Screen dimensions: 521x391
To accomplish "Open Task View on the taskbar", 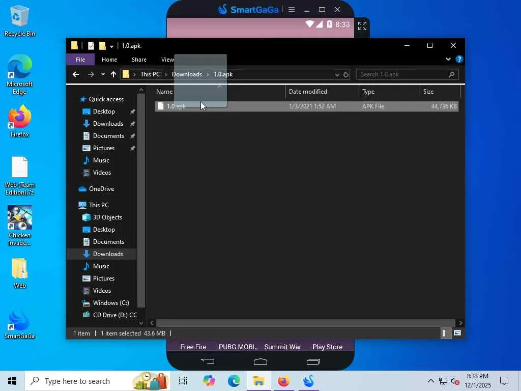I will point(183,381).
